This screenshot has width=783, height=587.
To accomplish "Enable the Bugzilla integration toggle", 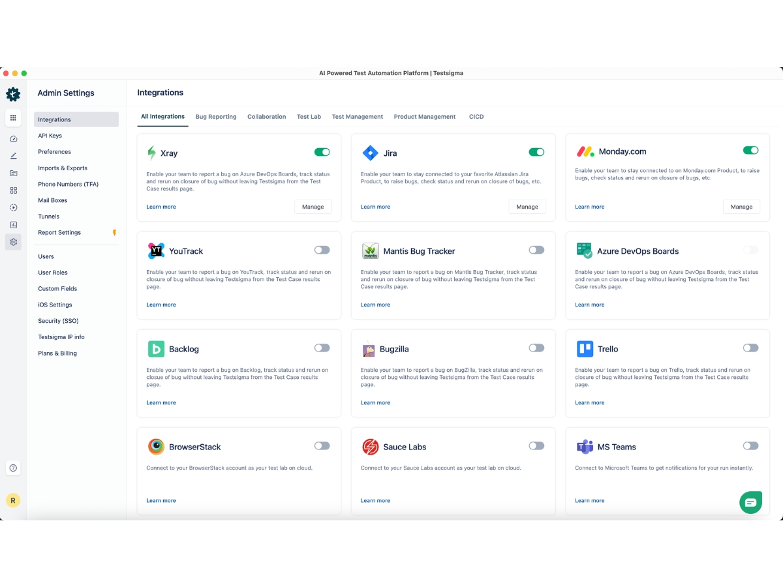I will coord(536,348).
